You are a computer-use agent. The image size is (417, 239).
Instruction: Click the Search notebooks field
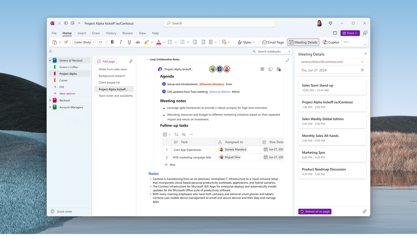[x=271, y=52]
